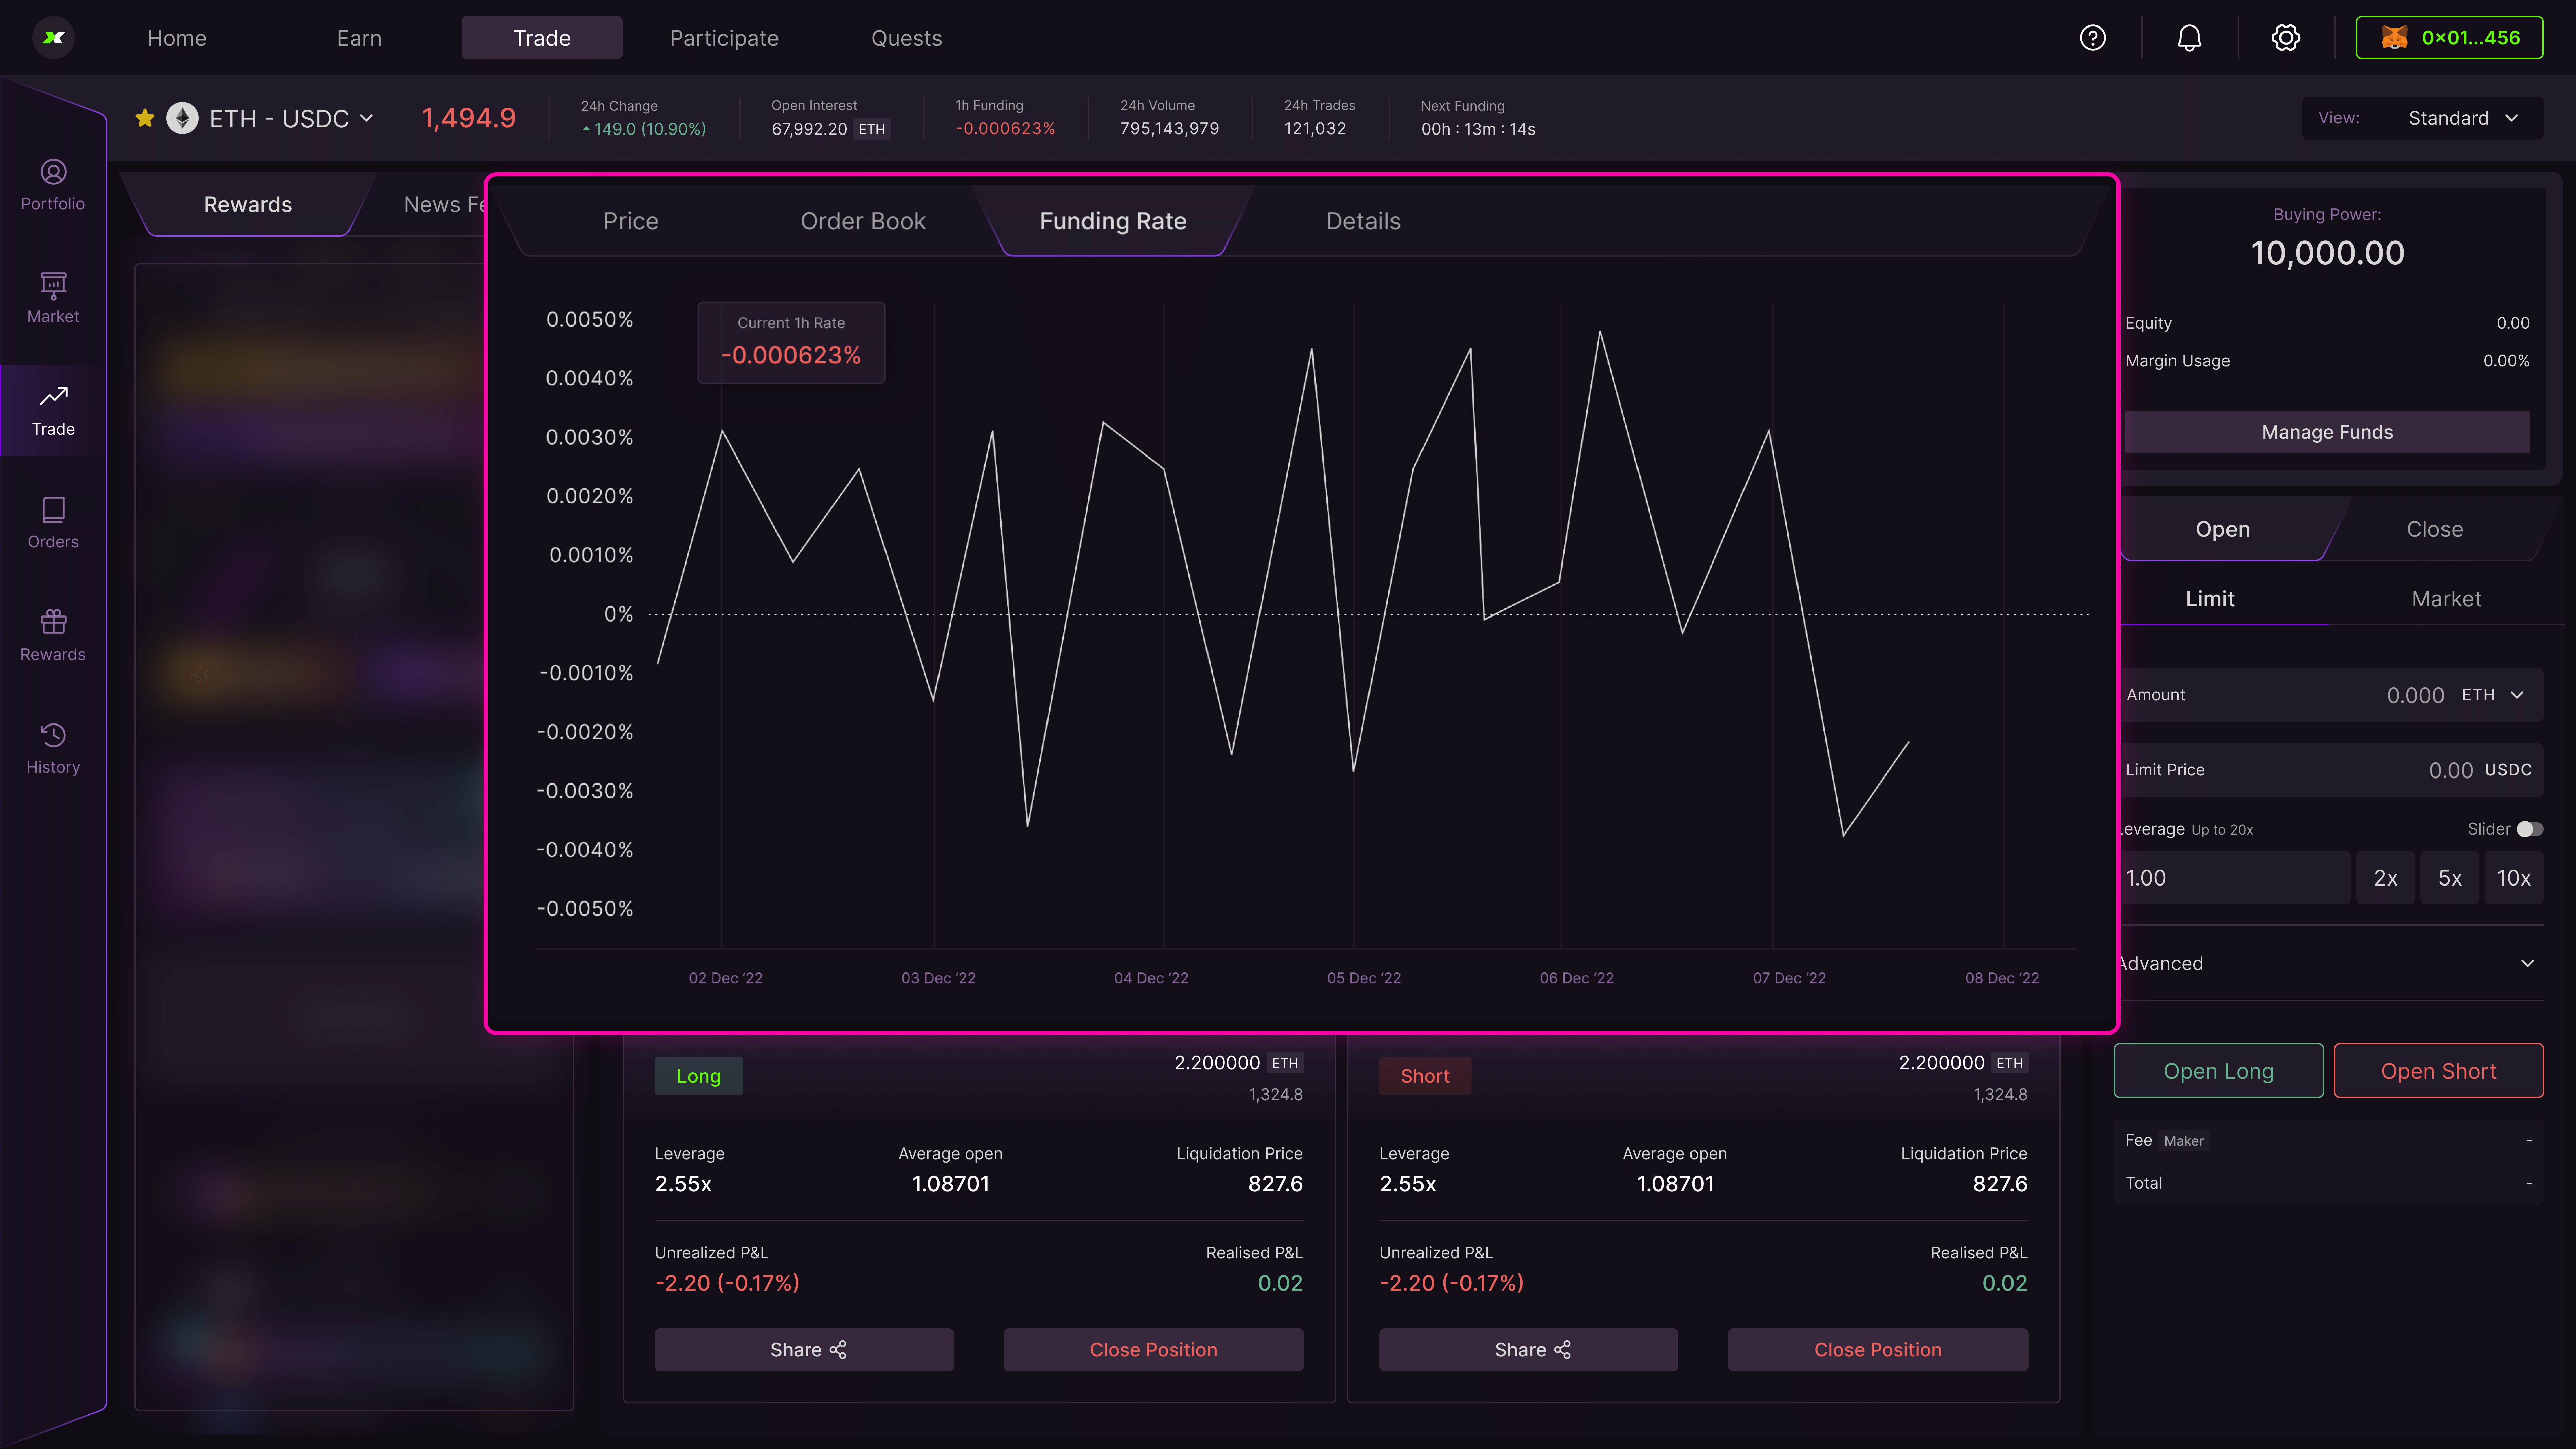Click the 24h Trades value 121,032

point(1314,129)
